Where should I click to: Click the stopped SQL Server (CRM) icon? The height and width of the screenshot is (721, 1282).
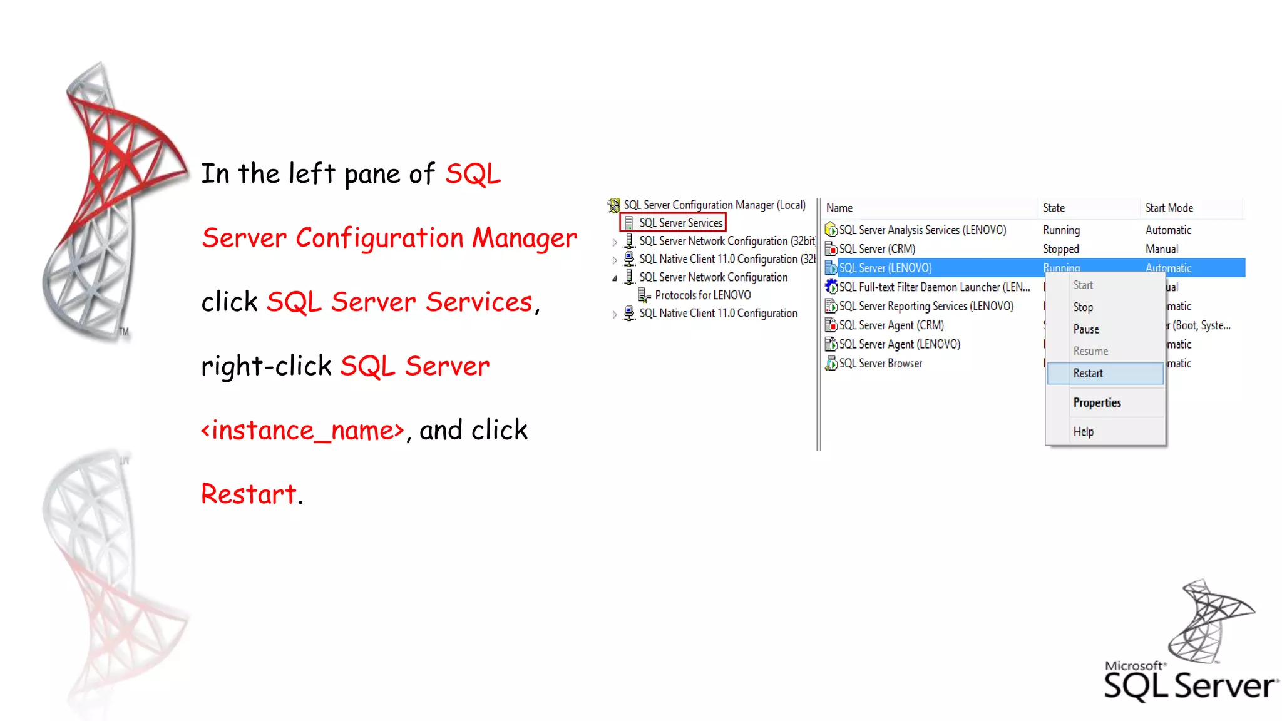point(831,249)
